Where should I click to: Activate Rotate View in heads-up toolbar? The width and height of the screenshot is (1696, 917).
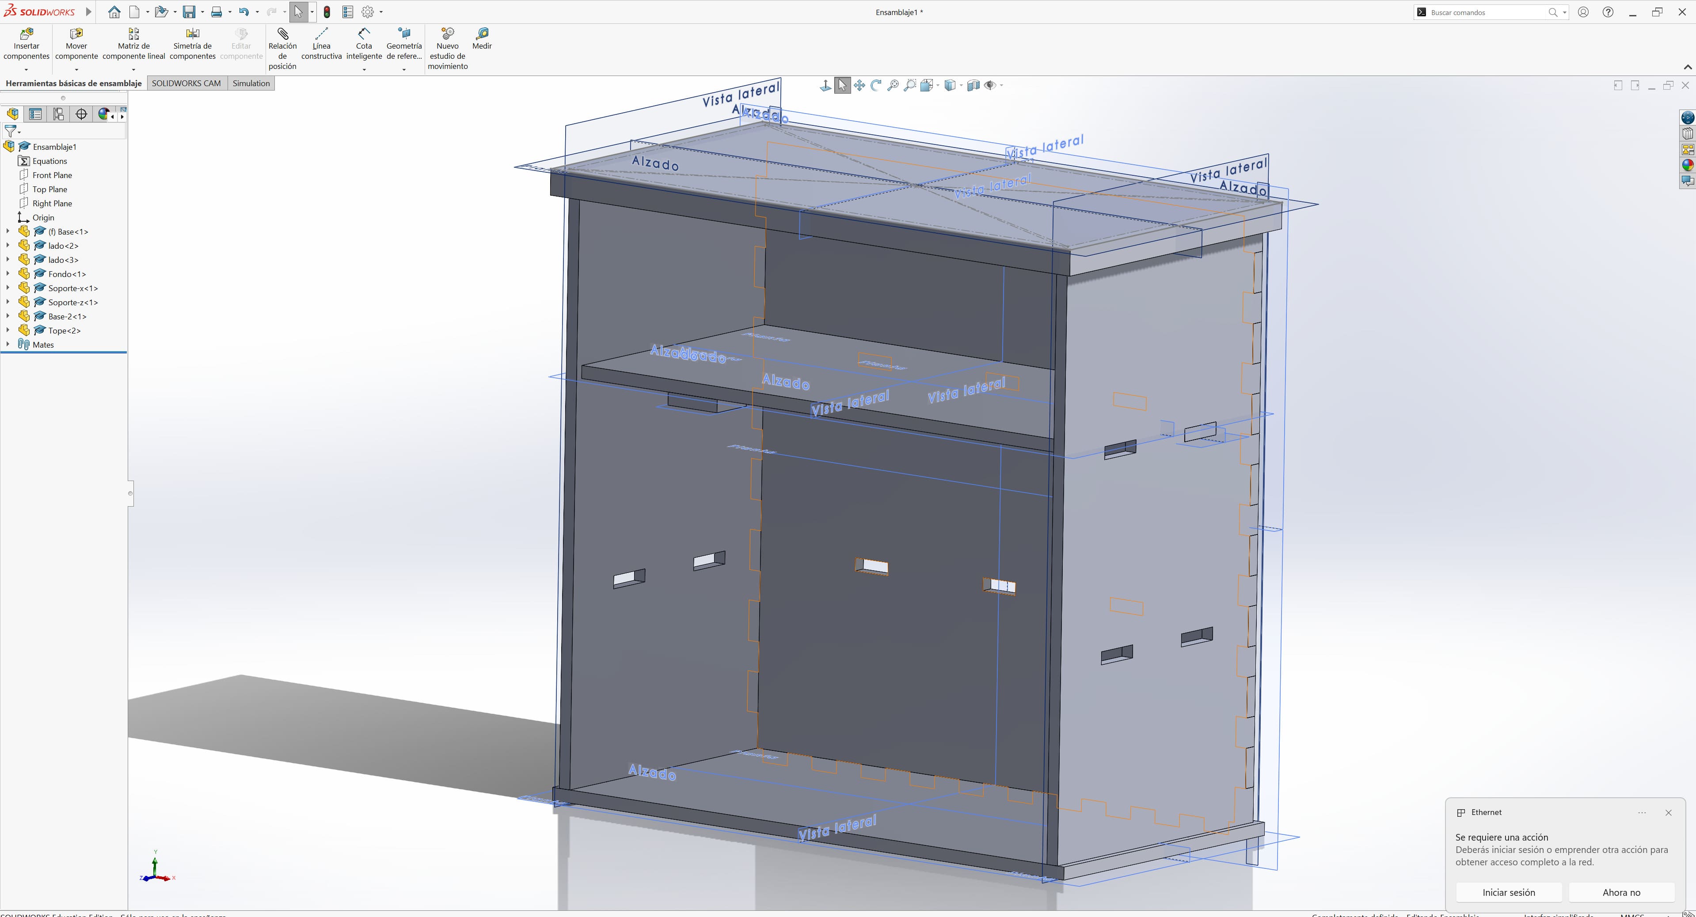(876, 85)
